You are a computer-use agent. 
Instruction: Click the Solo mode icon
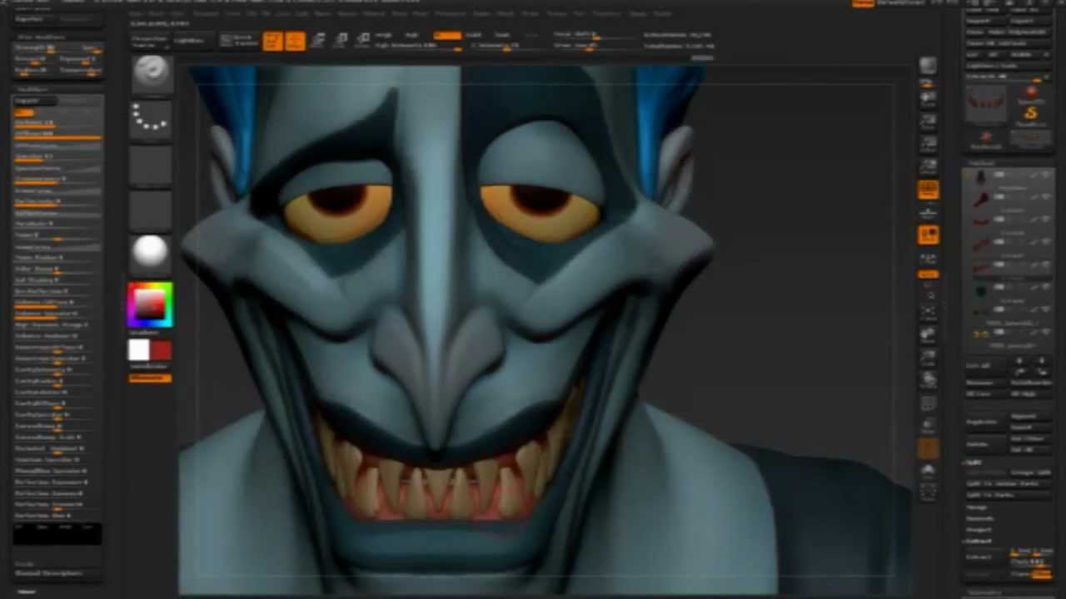[x=928, y=471]
